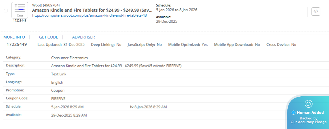
Task: Click the Human Added label
Action: 310,113
